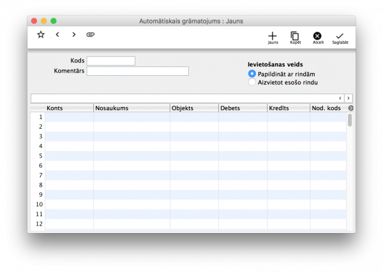Select row number 1 in table
383x272 pixels.
tap(40, 117)
